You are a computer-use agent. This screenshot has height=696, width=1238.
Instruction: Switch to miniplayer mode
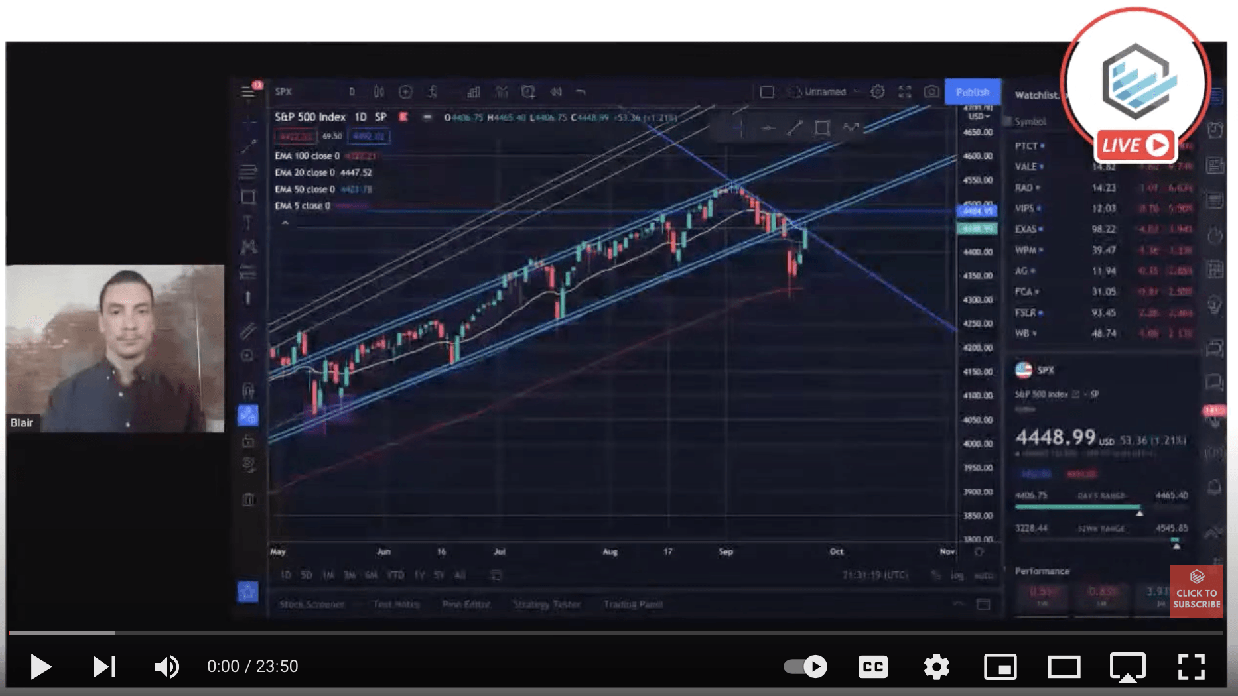tap(1000, 666)
